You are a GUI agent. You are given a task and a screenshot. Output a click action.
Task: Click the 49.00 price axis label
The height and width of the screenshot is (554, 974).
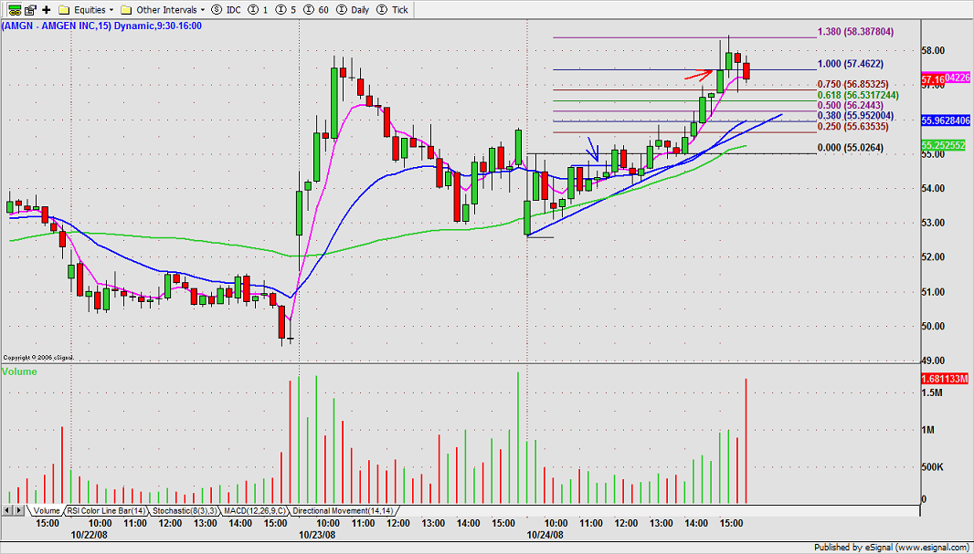[934, 361]
